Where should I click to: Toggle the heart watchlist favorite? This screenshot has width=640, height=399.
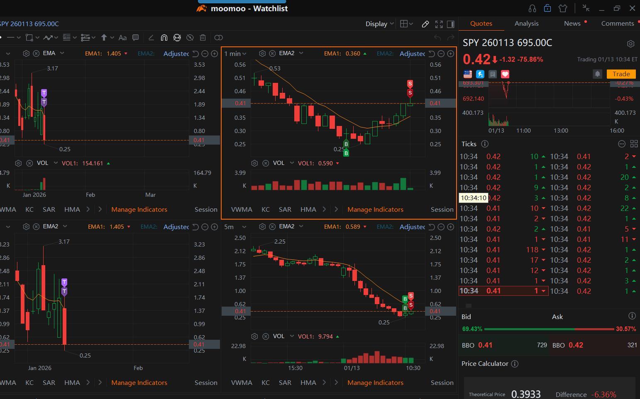[505, 74]
